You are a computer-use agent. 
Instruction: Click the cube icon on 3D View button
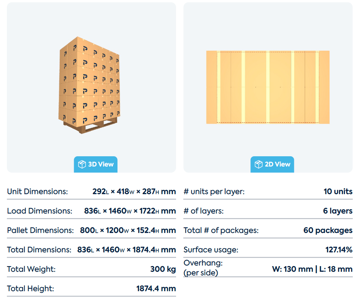[82, 164]
